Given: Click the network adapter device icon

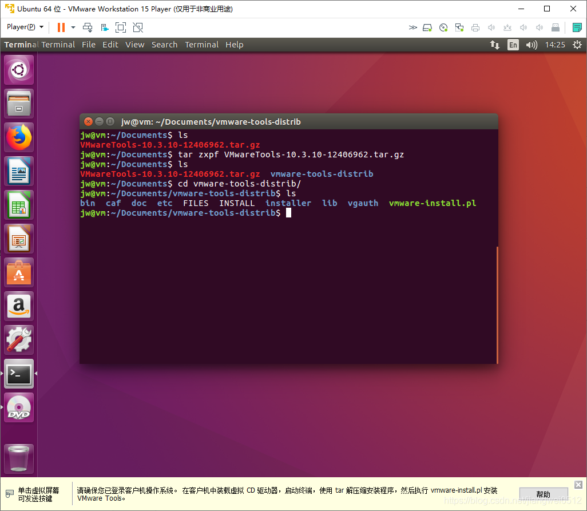Looking at the screenshot, I should [x=459, y=27].
